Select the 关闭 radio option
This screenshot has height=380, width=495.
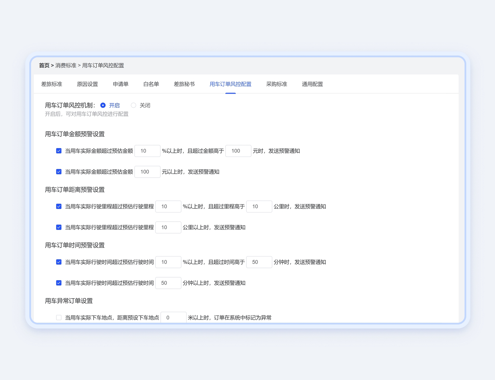(x=133, y=105)
